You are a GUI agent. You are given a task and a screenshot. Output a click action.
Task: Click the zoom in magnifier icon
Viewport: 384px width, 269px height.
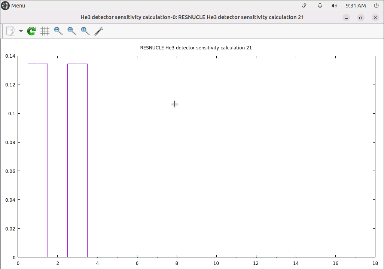(x=72, y=31)
